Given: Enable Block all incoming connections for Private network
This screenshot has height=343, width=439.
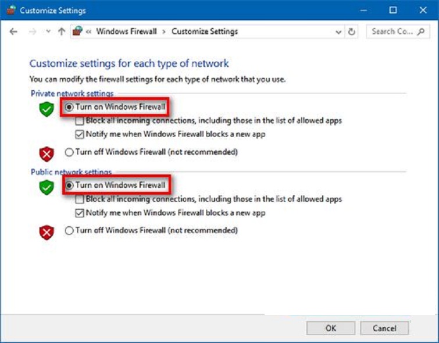Looking at the screenshot, I should [80, 121].
